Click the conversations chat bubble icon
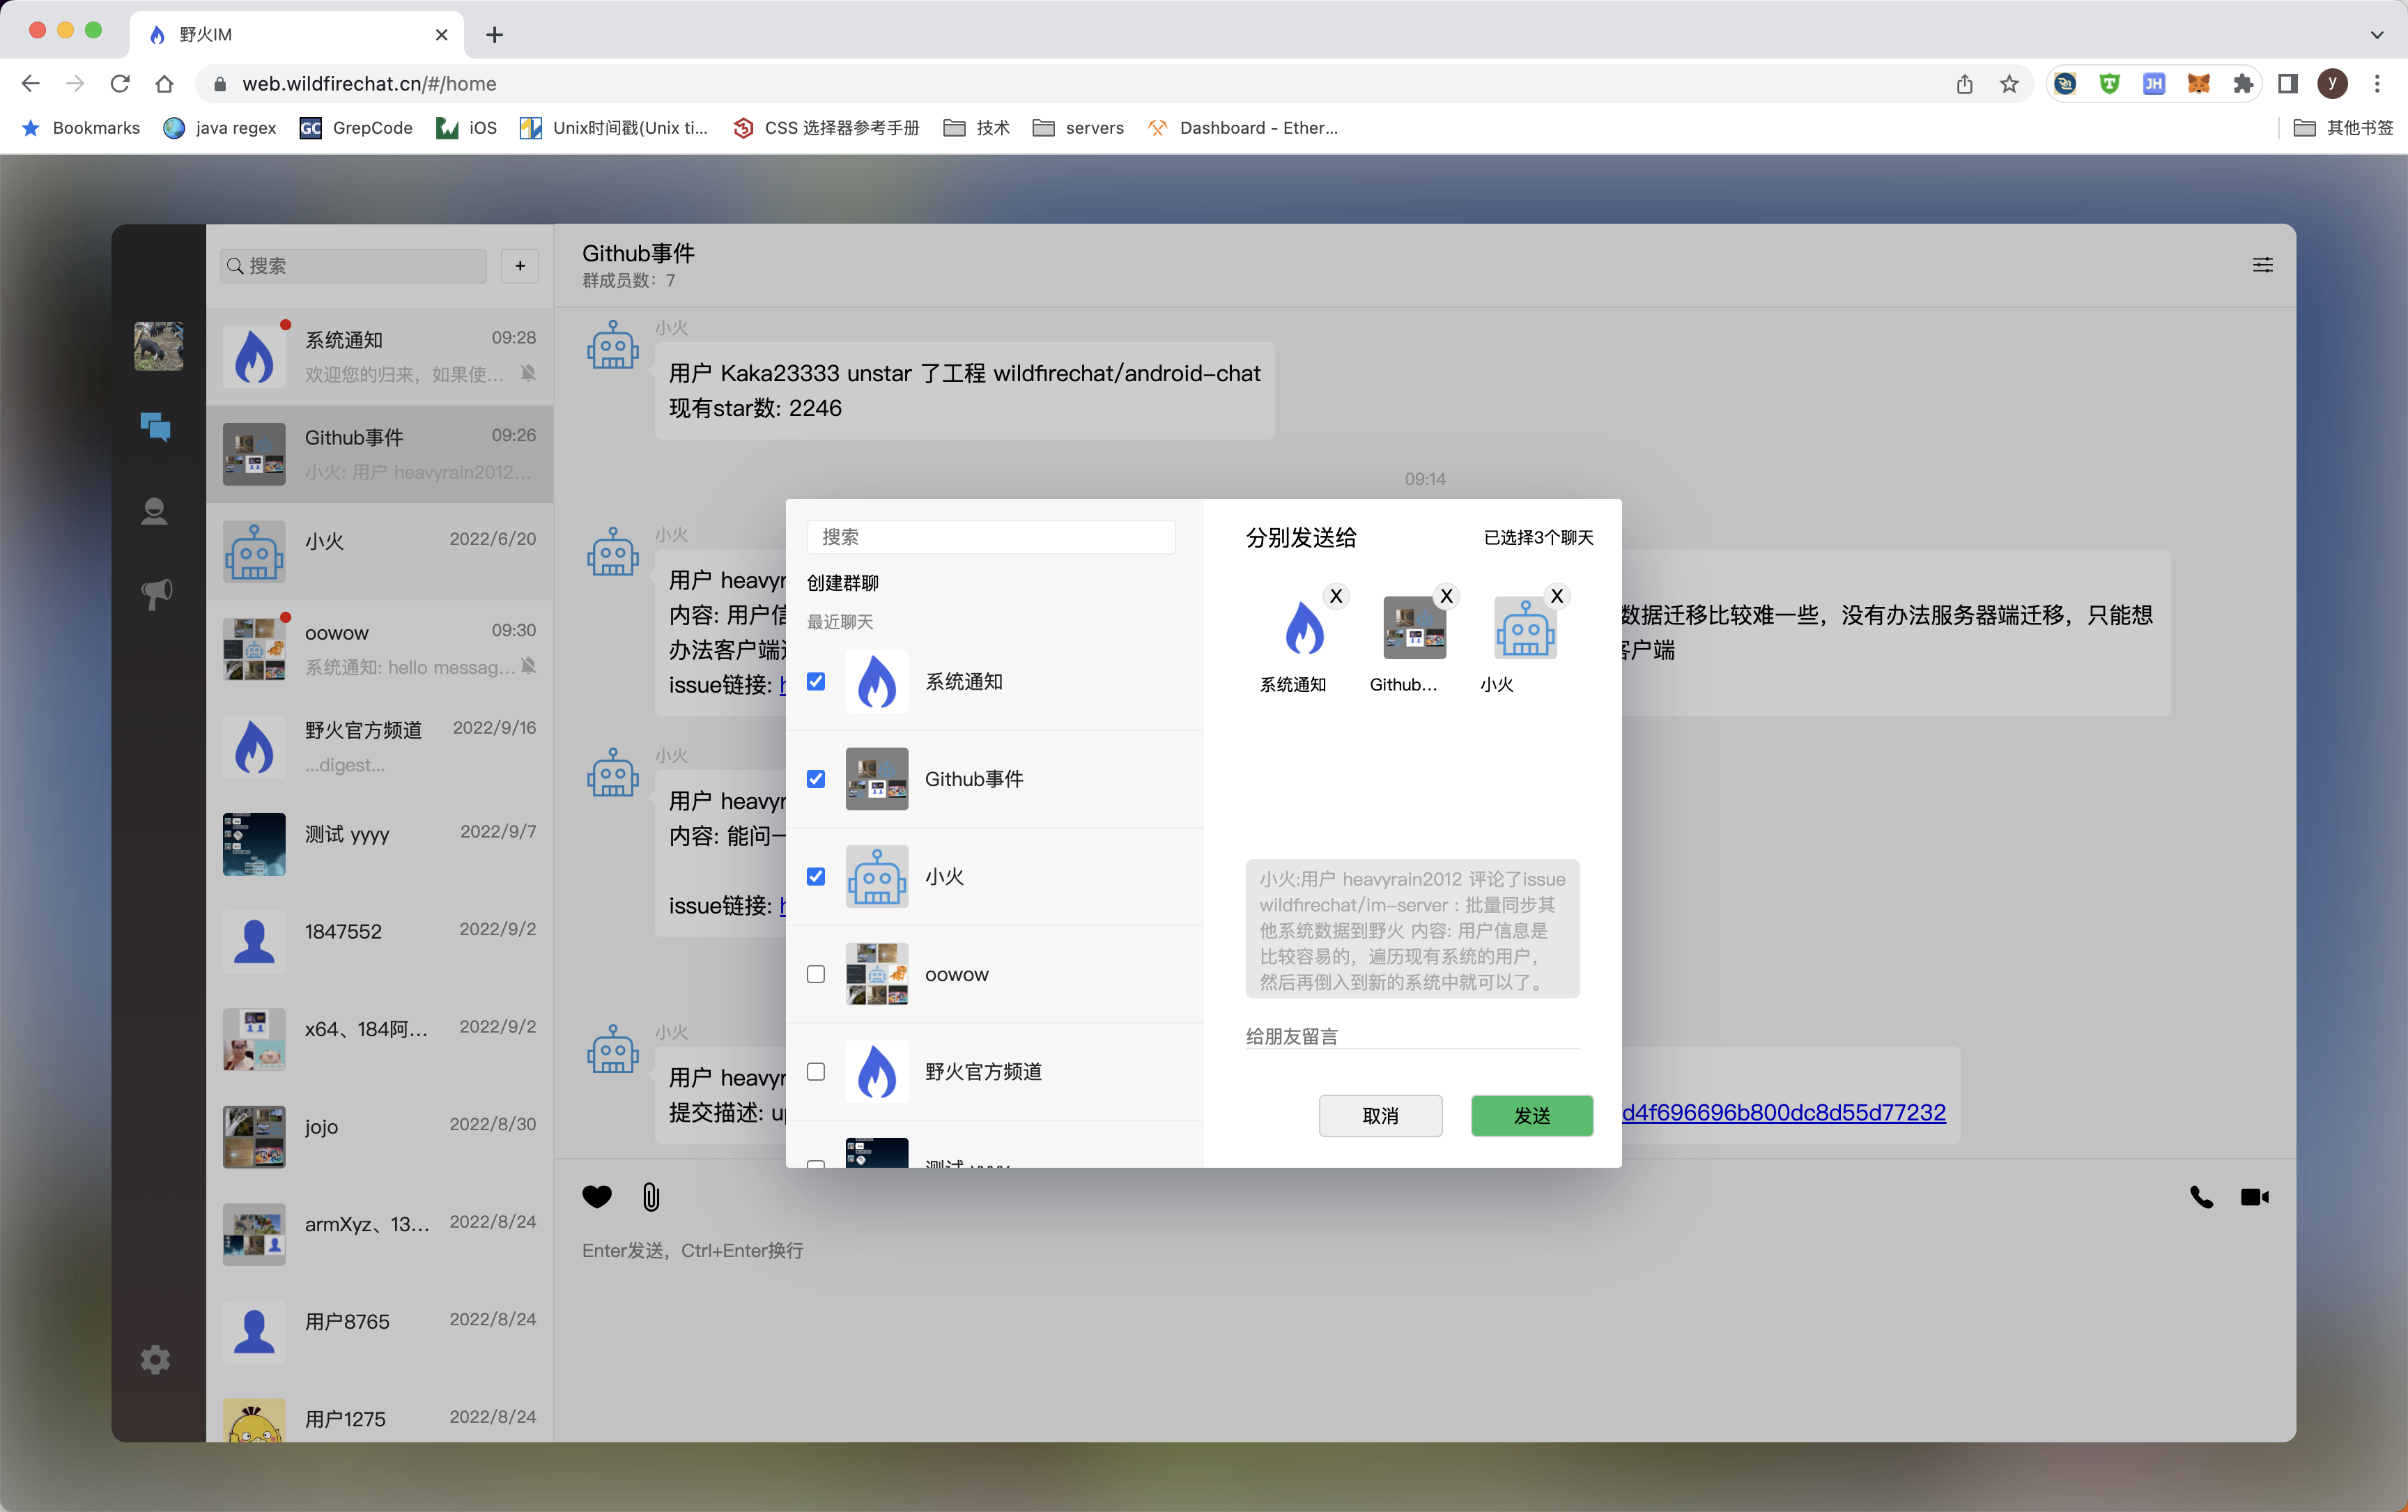The height and width of the screenshot is (1512, 2408). click(x=155, y=427)
